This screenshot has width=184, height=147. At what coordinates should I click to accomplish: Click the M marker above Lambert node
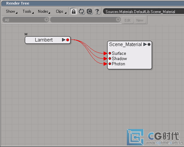tap(26, 34)
